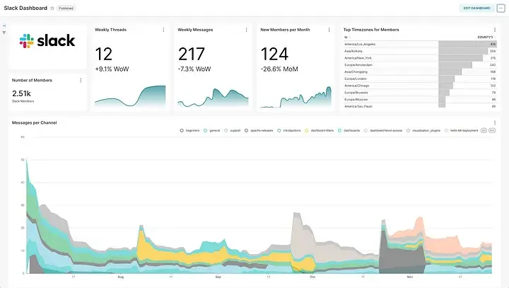Click the -26.6% MoM change text

coord(279,69)
